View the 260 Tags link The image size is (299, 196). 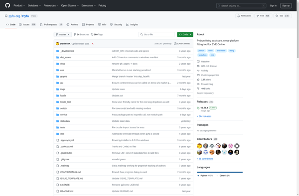click(x=97, y=35)
